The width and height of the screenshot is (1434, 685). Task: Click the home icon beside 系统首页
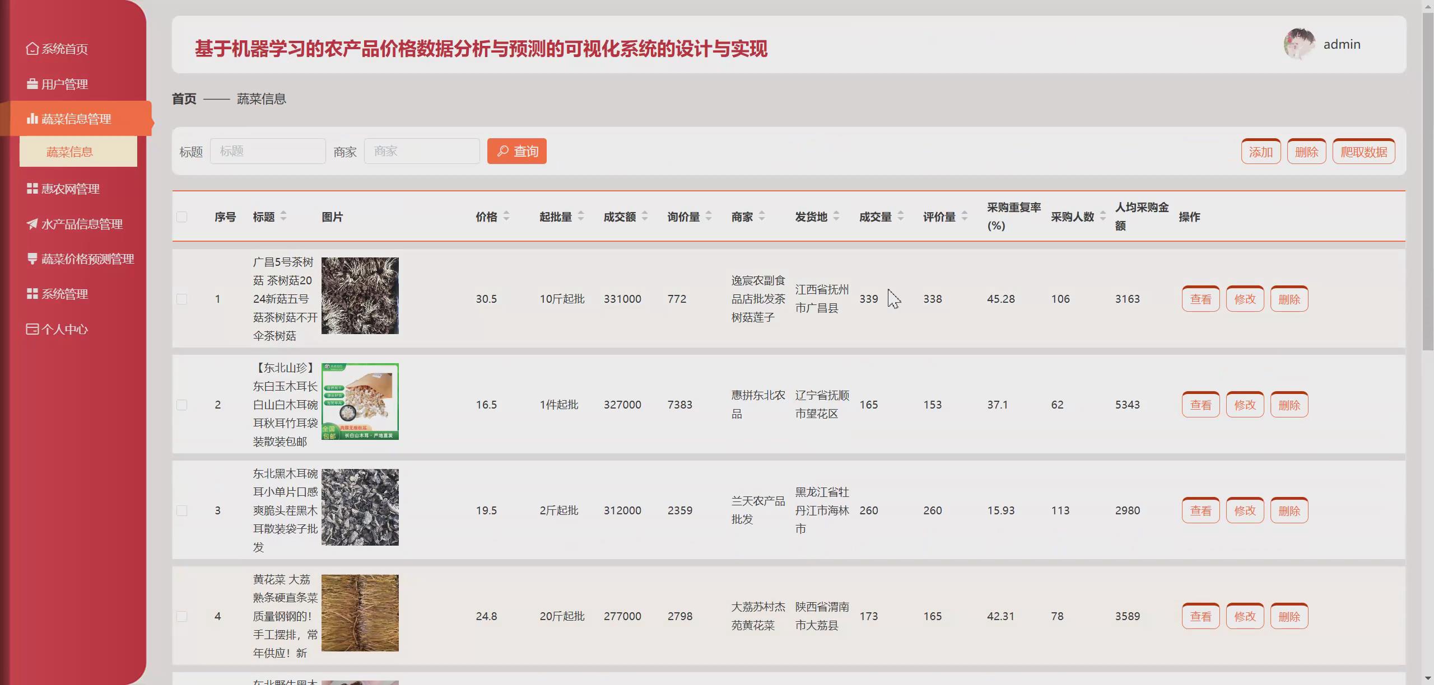[x=32, y=49]
